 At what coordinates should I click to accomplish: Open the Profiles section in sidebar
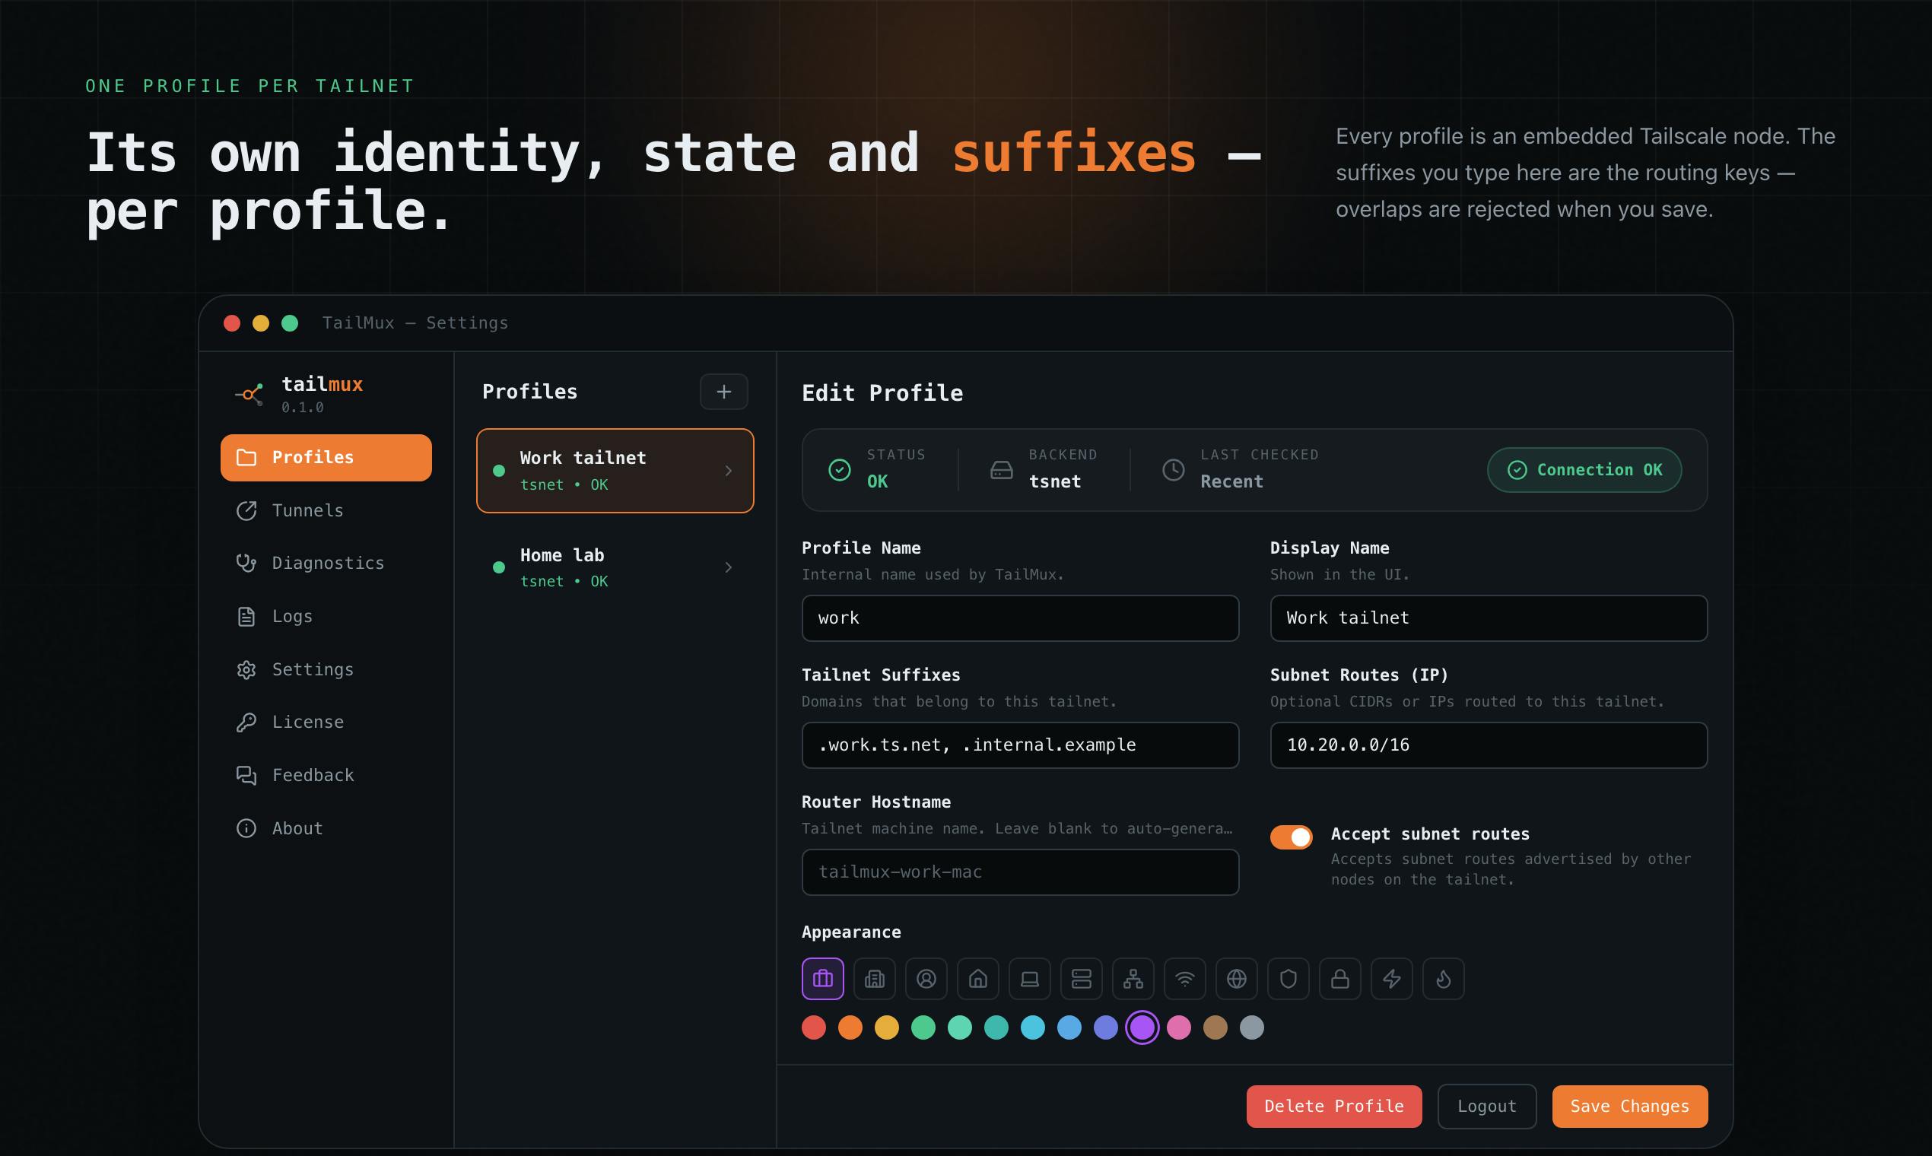pyautogui.click(x=326, y=457)
